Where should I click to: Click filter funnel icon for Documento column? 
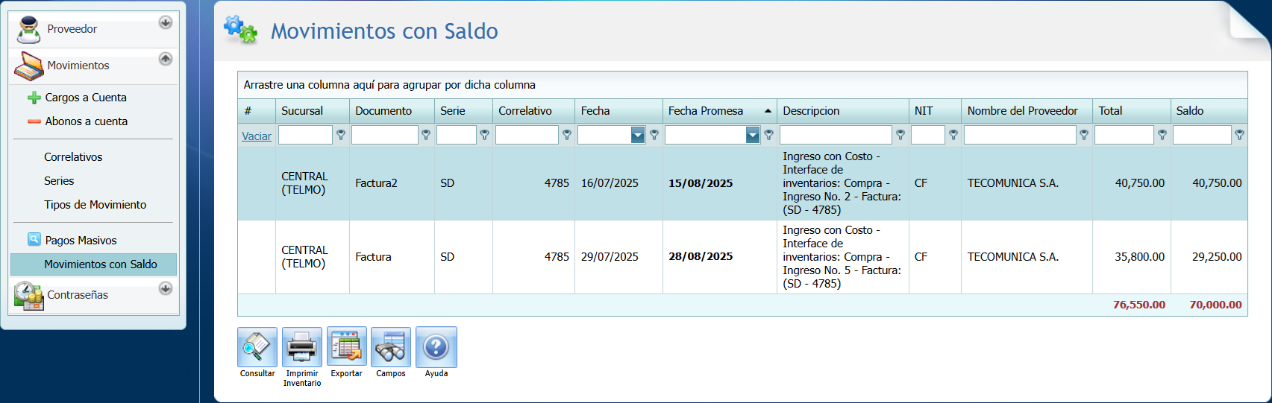pyautogui.click(x=426, y=135)
